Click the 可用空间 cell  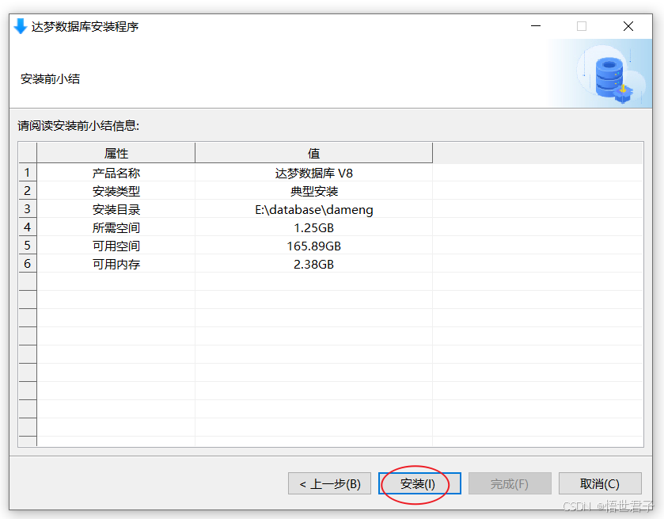[x=116, y=246]
